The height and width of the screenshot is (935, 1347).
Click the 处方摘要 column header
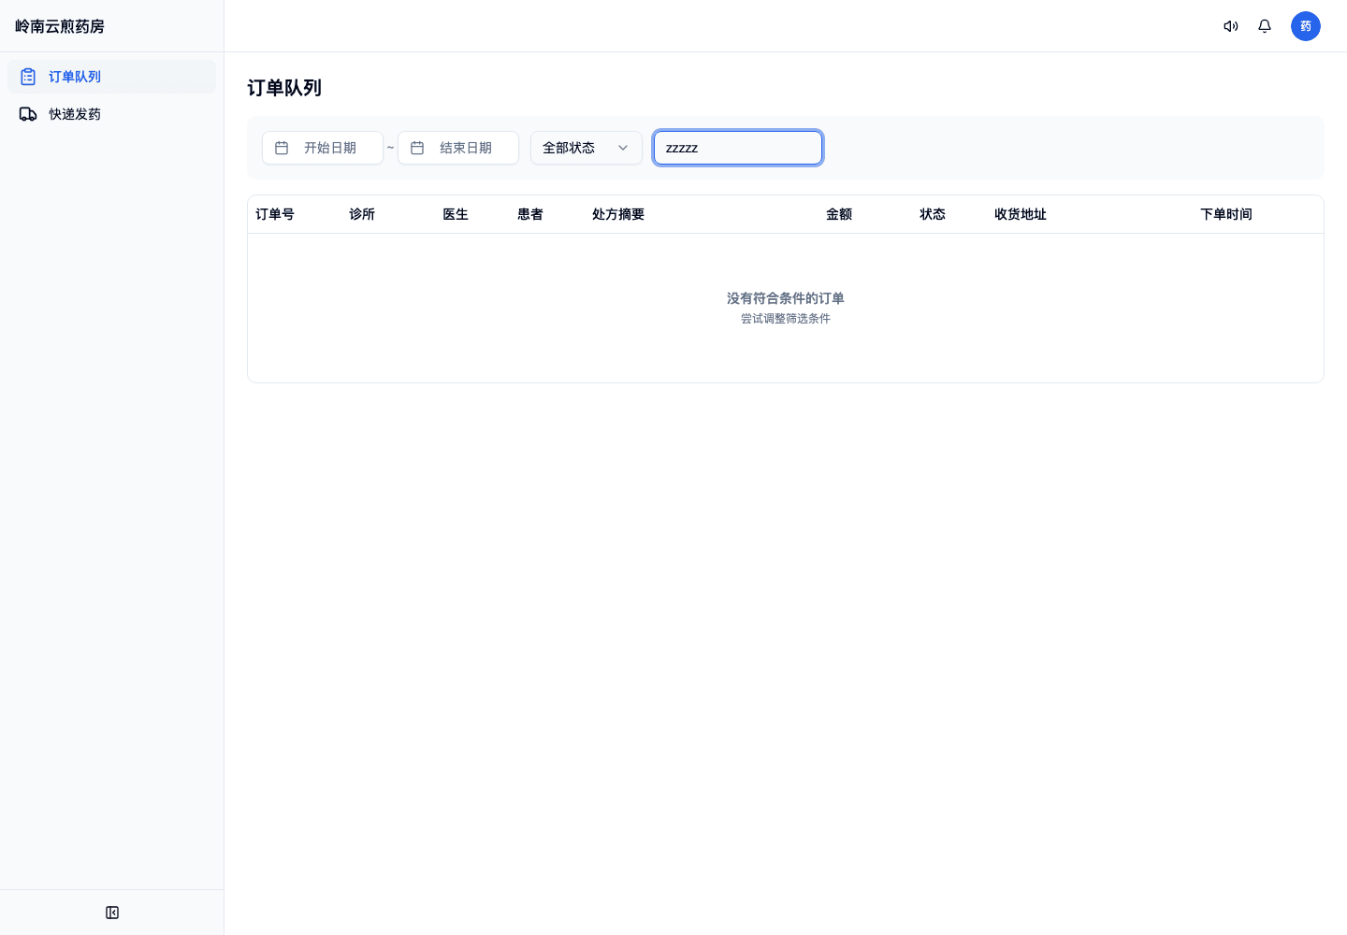tap(618, 214)
